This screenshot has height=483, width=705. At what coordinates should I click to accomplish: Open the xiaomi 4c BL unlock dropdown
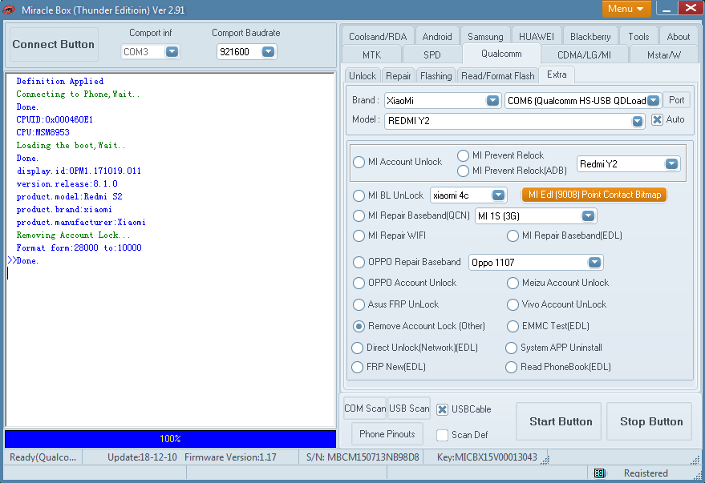tap(498, 195)
